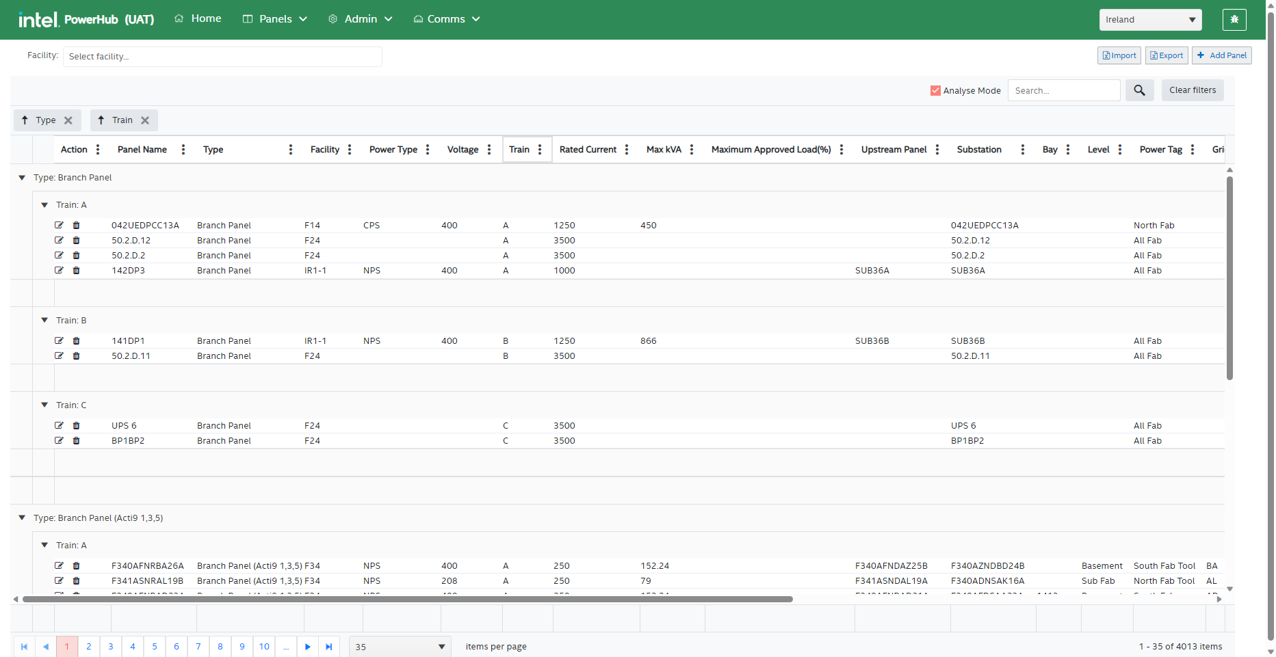
Task: Open Voltage column menu dots
Action: click(489, 150)
